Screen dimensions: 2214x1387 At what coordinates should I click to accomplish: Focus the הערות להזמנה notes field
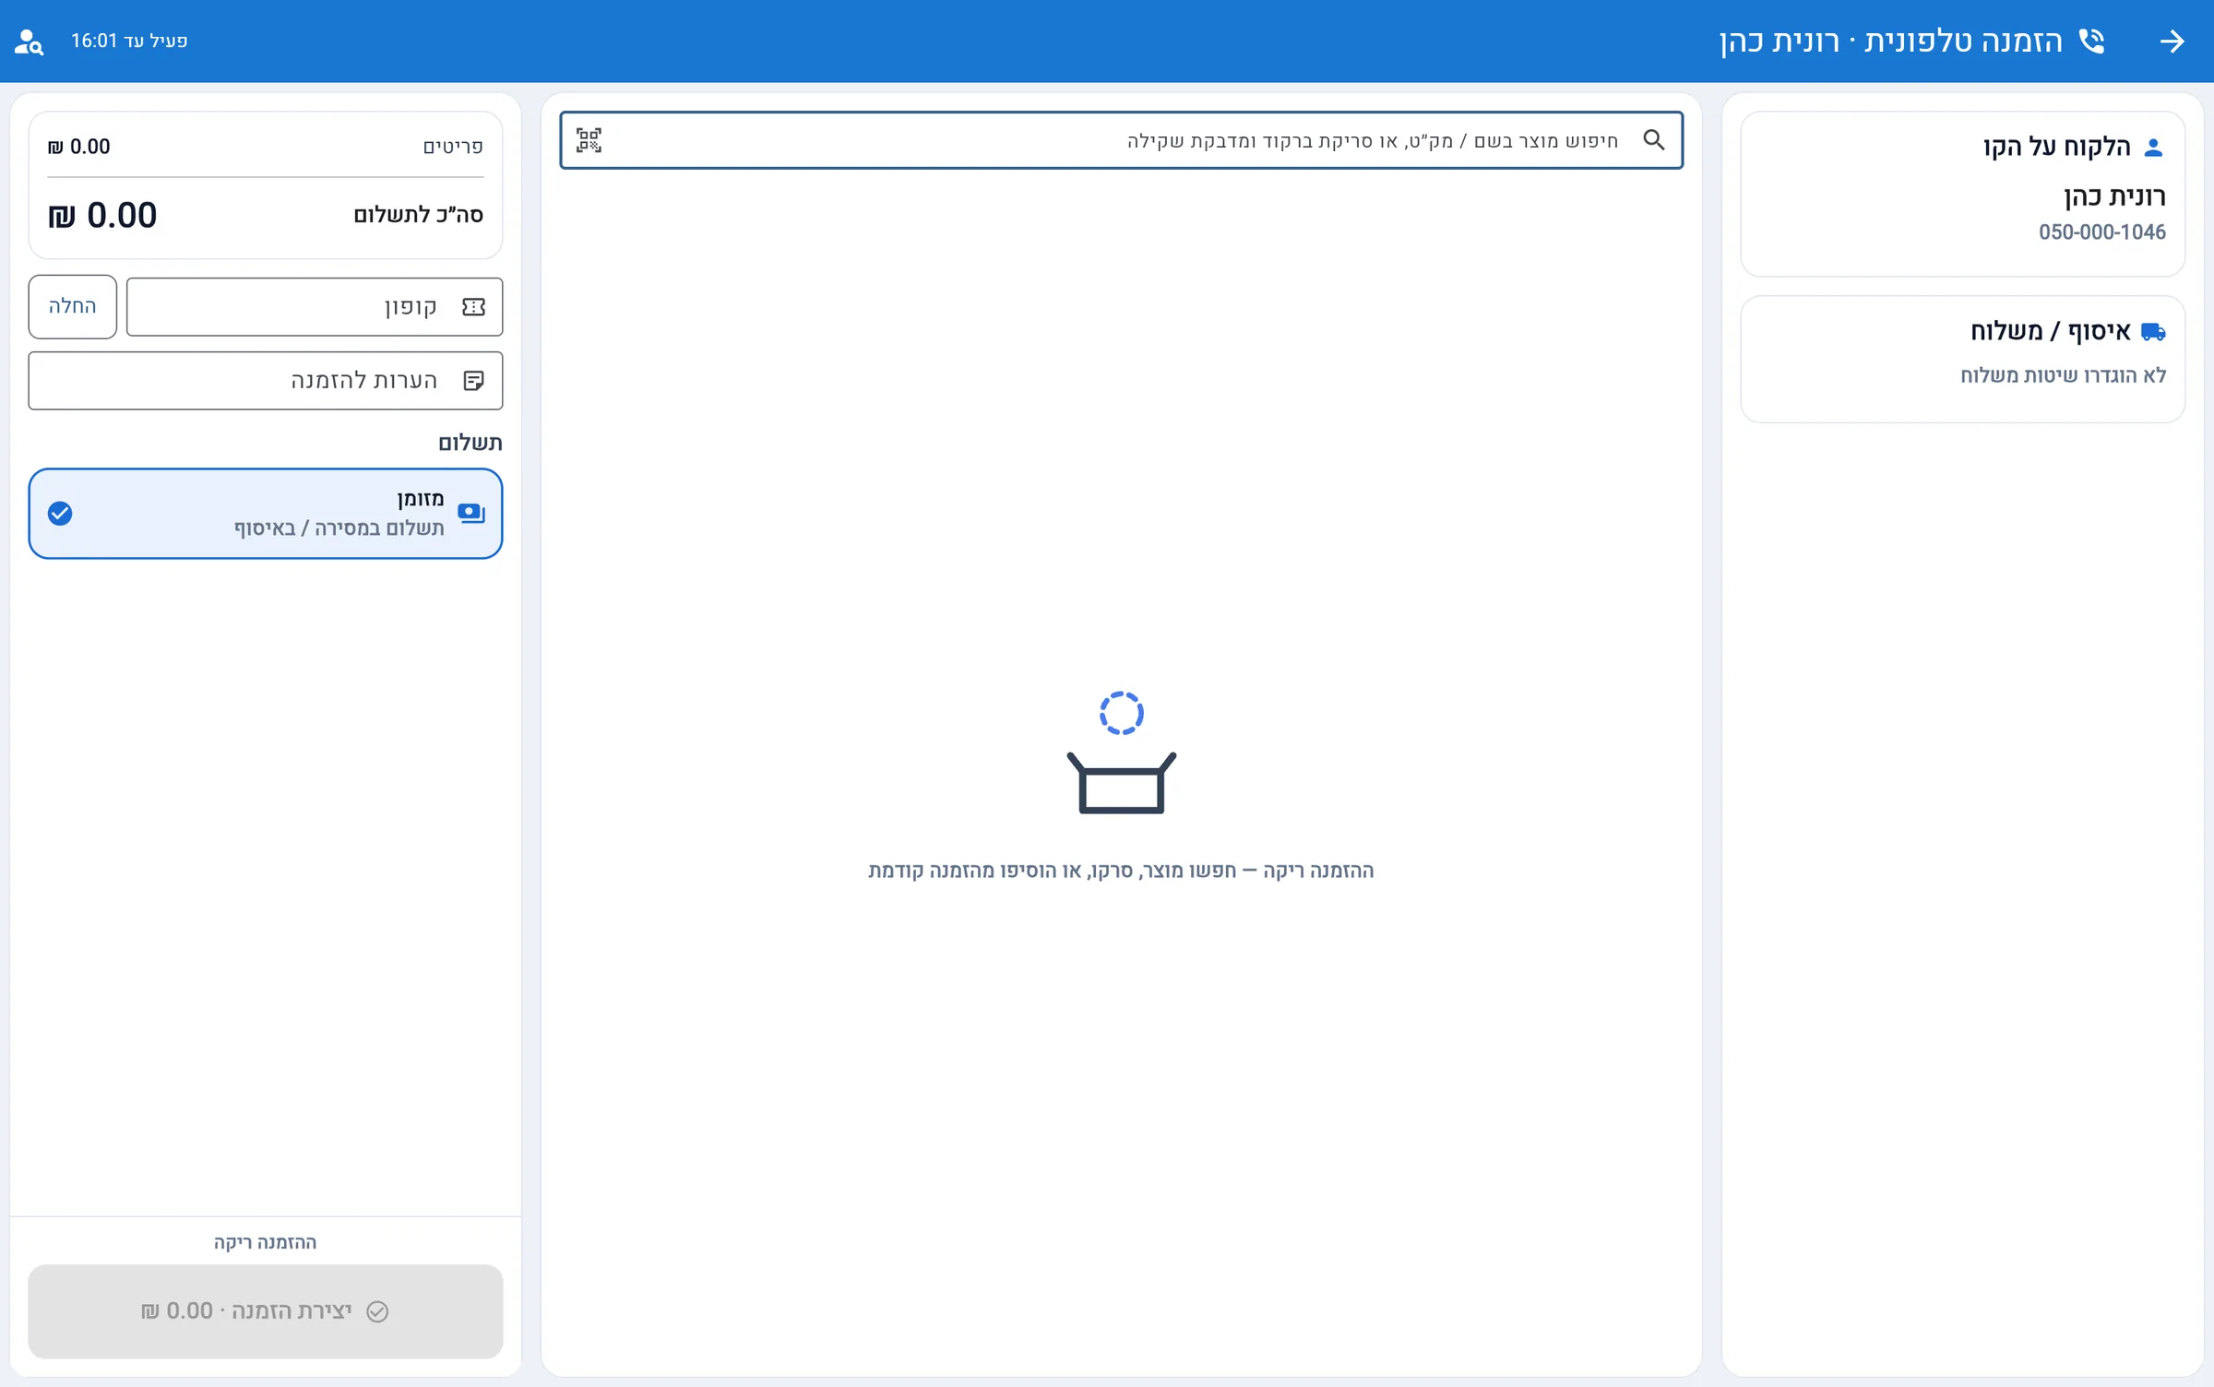pos(266,381)
